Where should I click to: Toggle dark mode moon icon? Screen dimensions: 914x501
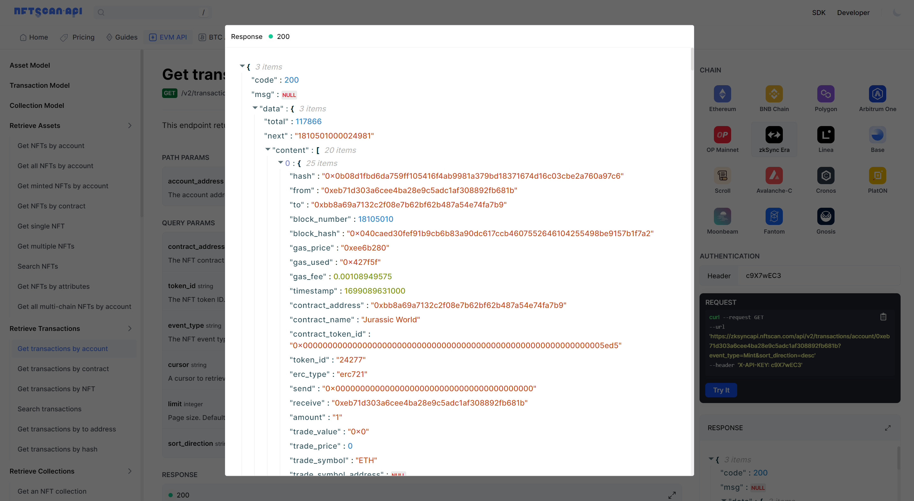click(897, 13)
